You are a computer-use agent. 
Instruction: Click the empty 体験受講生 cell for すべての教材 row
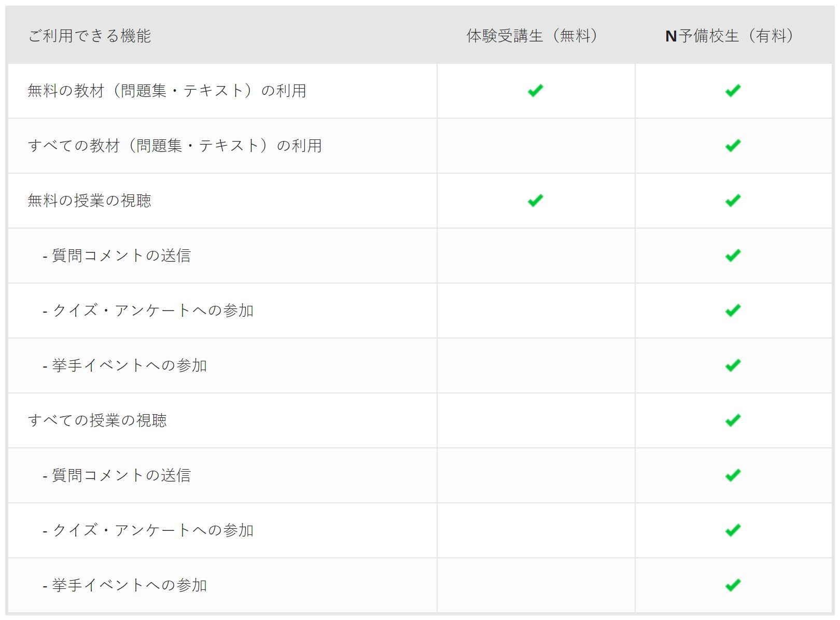click(536, 146)
